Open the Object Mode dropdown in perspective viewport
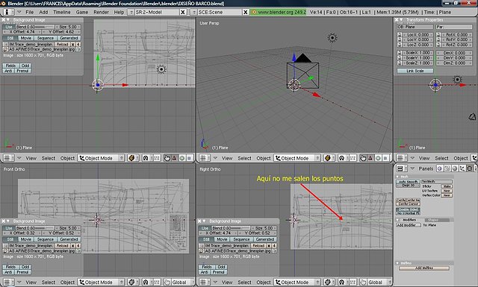Image resolution: width=478 pixels, height=287 pixels. [297, 158]
